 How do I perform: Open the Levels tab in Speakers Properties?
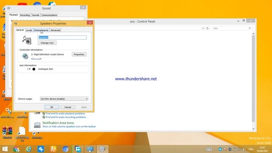(x=29, y=30)
